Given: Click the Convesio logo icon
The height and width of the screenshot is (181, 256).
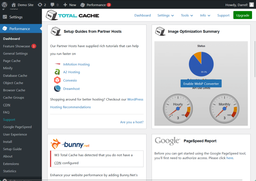Looking at the screenshot, I should pos(57,80).
